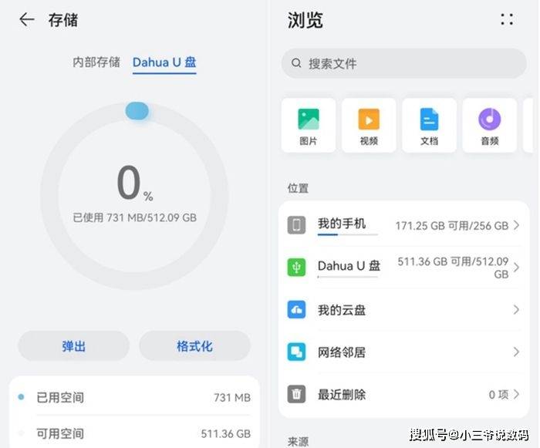Select the Dahua U 盘 tab

point(164,62)
